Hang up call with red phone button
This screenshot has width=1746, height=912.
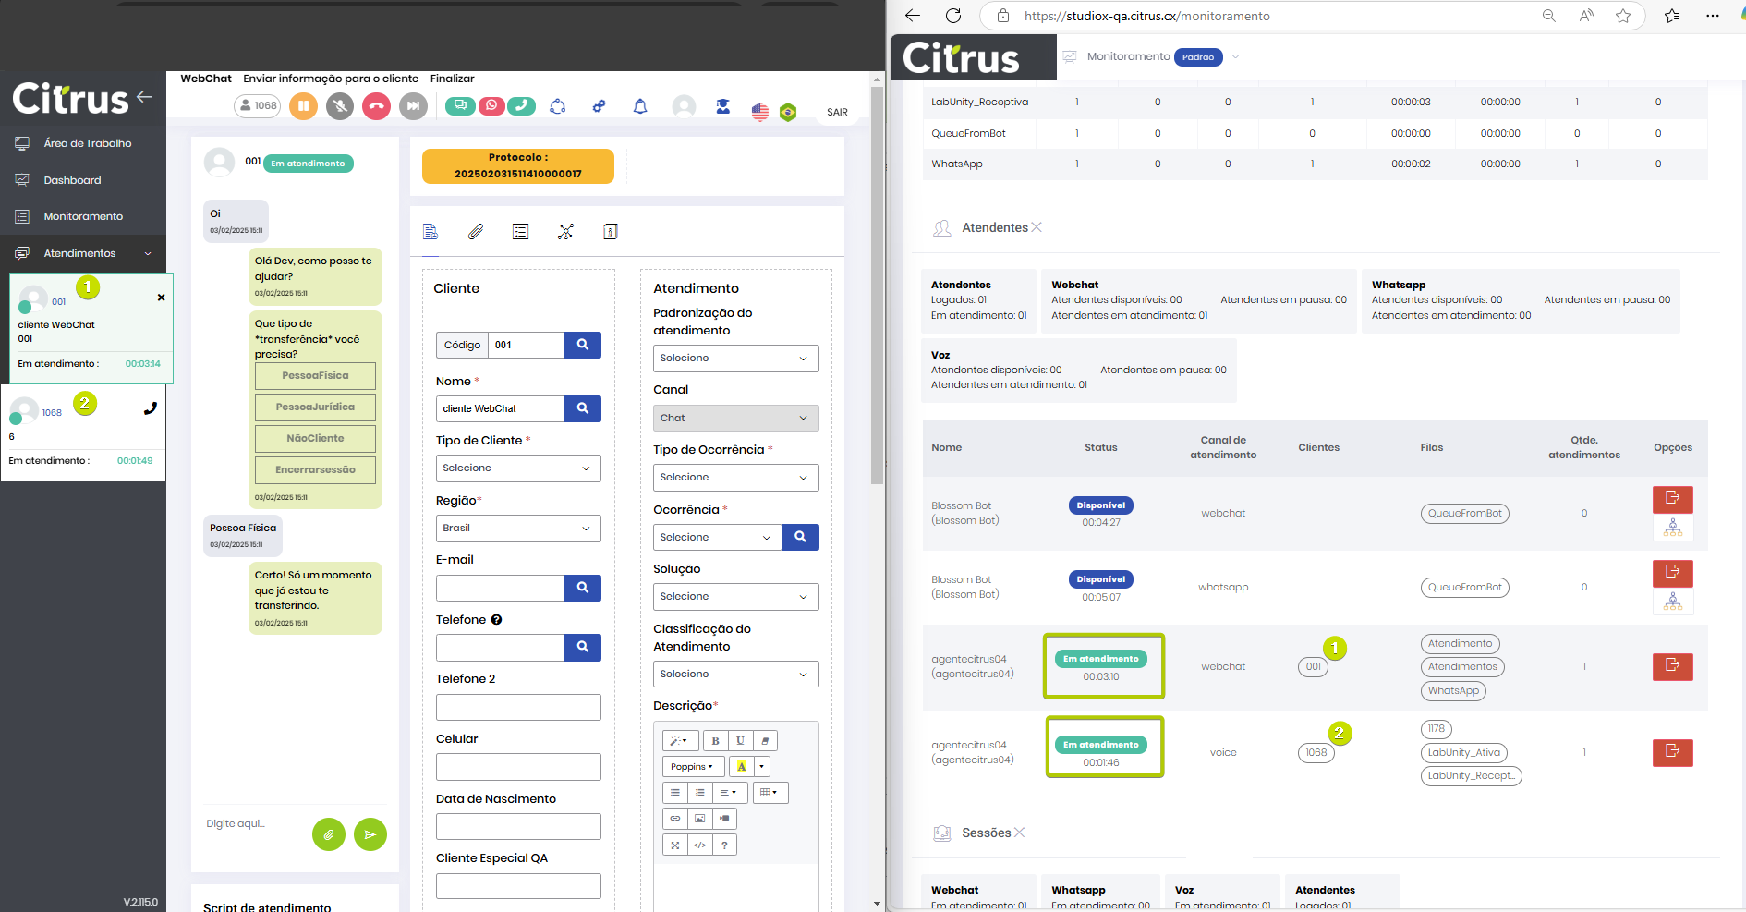[376, 106]
